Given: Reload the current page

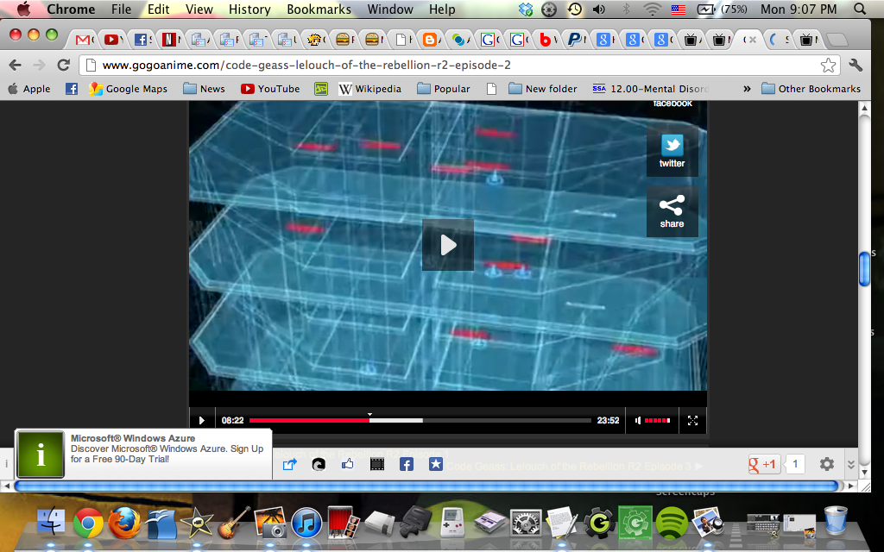Looking at the screenshot, I should 64,65.
